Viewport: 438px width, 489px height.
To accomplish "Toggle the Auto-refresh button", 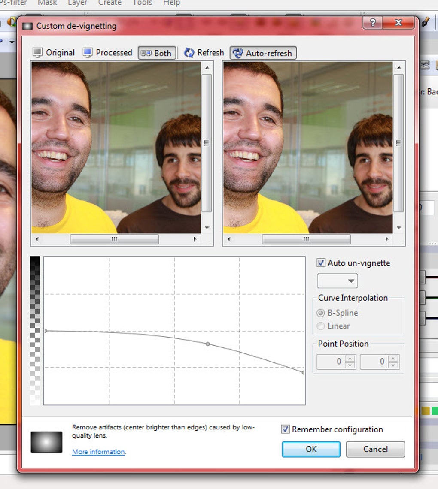I will (x=263, y=53).
